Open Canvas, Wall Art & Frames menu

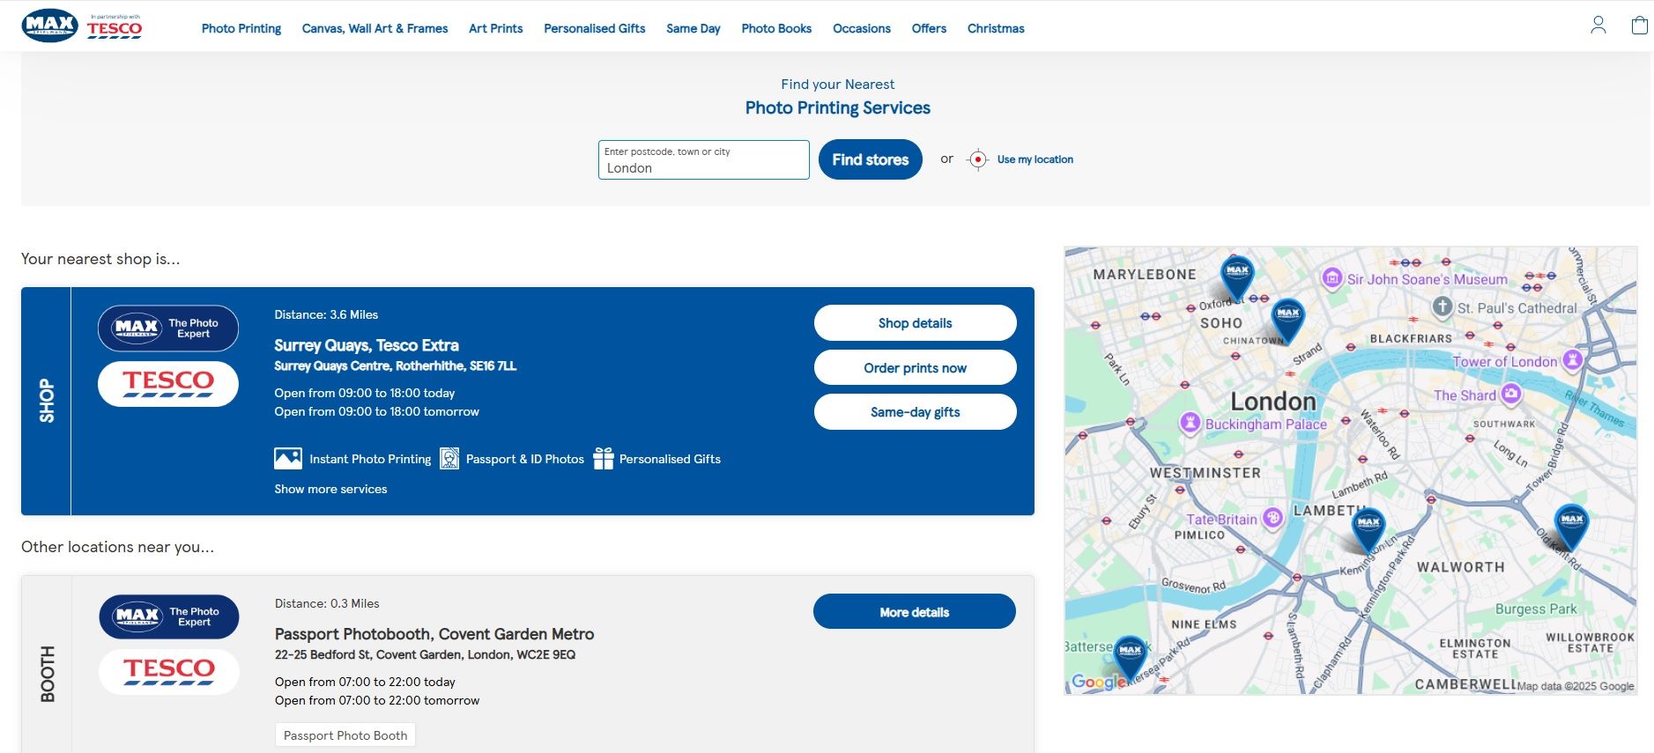375,28
